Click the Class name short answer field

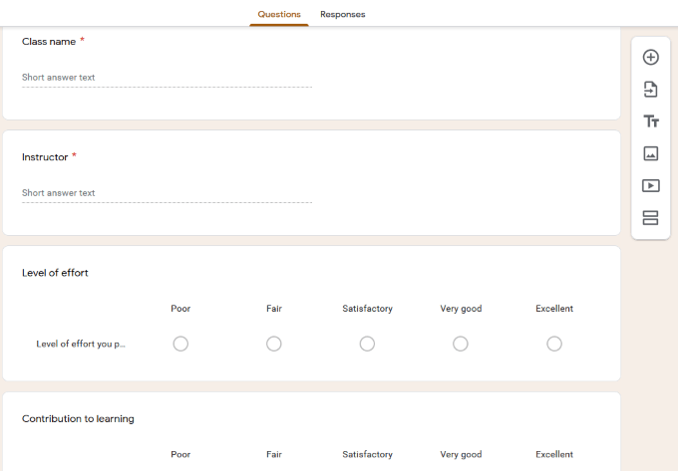(167, 78)
